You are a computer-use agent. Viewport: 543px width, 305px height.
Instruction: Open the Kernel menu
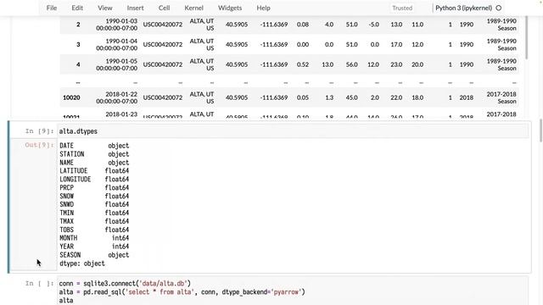click(193, 8)
